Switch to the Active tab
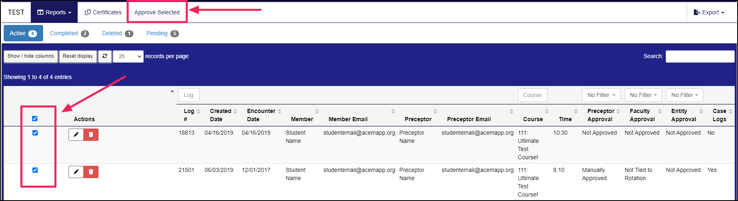Image resolution: width=738 pixels, height=201 pixels. click(23, 33)
